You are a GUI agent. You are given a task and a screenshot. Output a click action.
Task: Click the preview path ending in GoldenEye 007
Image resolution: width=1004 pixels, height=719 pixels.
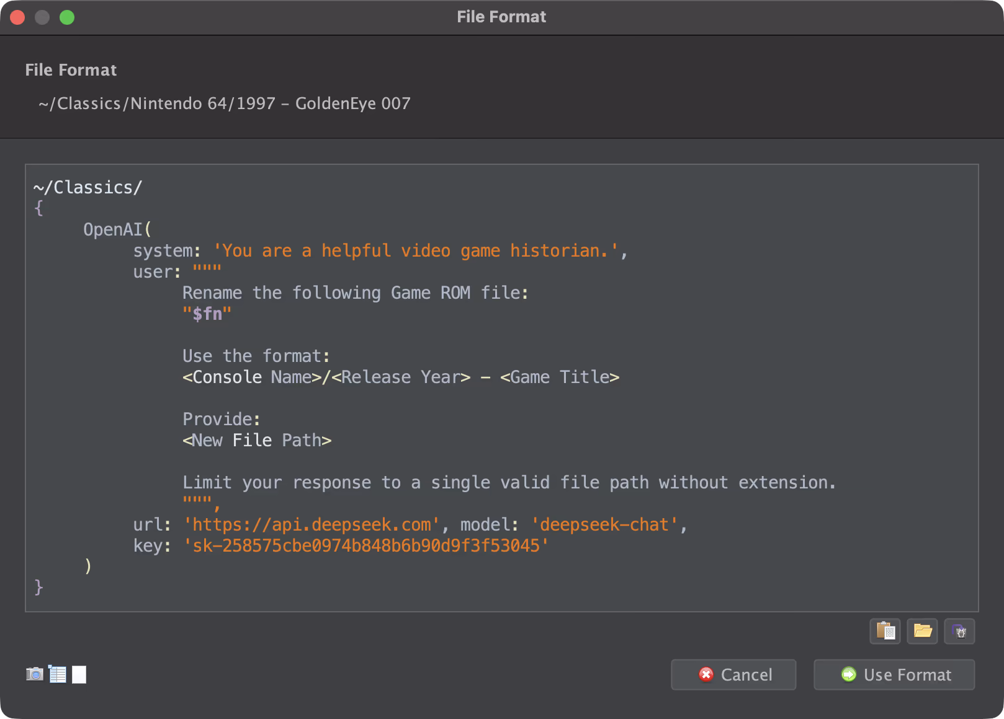tap(225, 104)
